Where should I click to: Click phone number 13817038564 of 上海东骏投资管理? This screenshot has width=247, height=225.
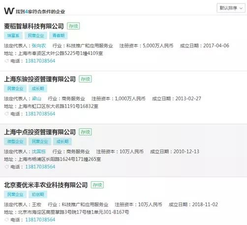coord(40,114)
